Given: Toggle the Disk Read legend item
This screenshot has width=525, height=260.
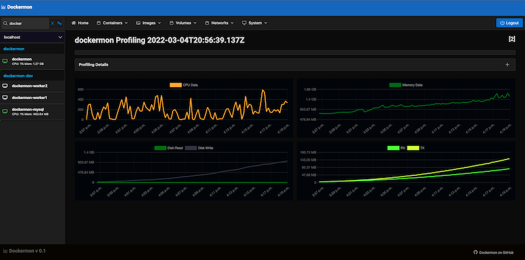Looking at the screenshot, I should click(x=169, y=148).
